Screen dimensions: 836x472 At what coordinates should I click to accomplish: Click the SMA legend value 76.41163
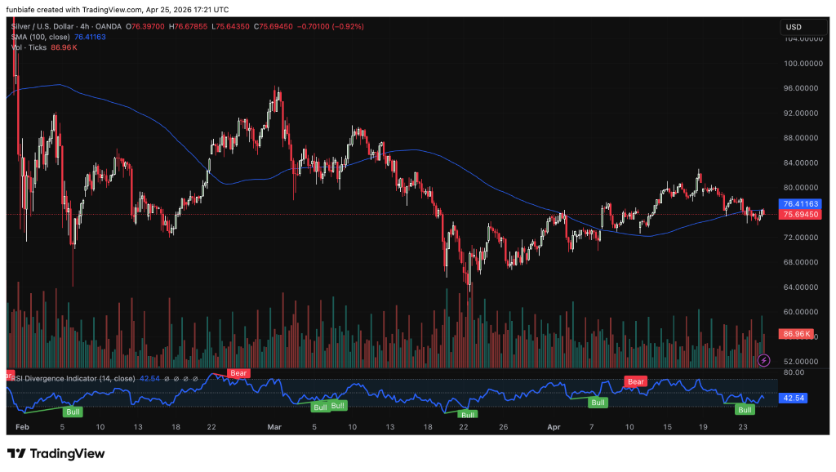[x=90, y=37]
